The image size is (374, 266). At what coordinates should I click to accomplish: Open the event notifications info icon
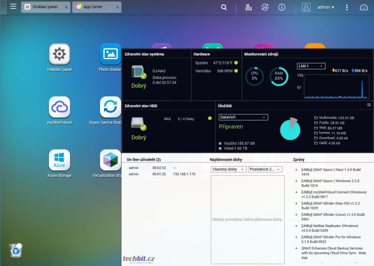click(282, 7)
